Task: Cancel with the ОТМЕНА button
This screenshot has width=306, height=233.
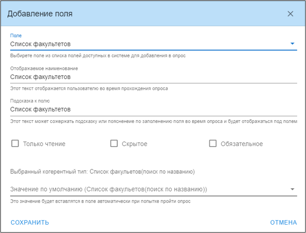Action: (x=283, y=222)
